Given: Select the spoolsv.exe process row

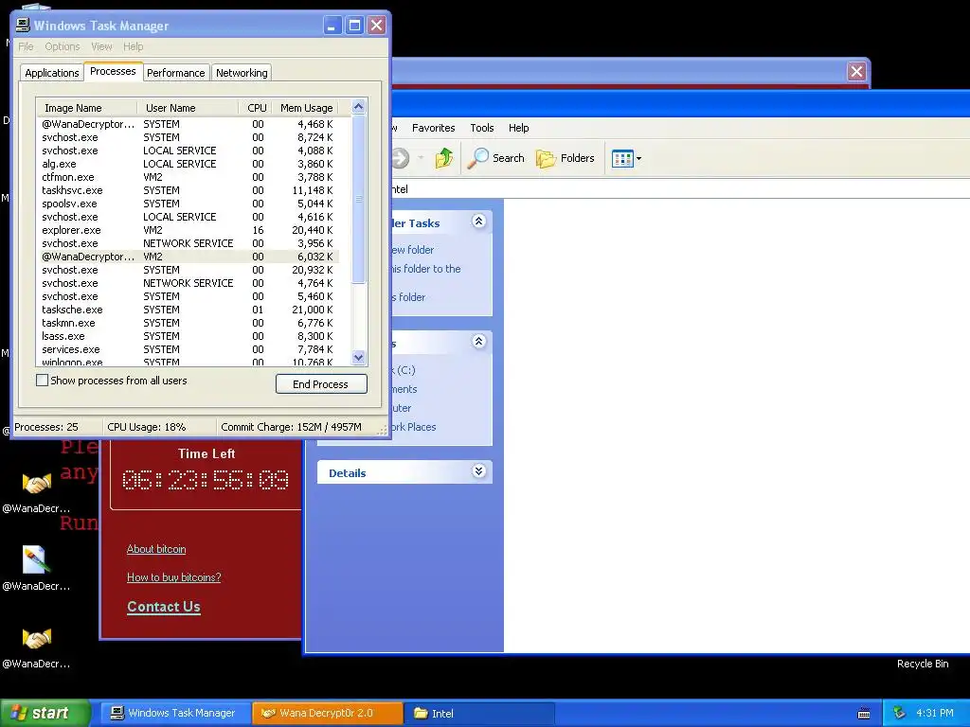Looking at the screenshot, I should pos(188,204).
